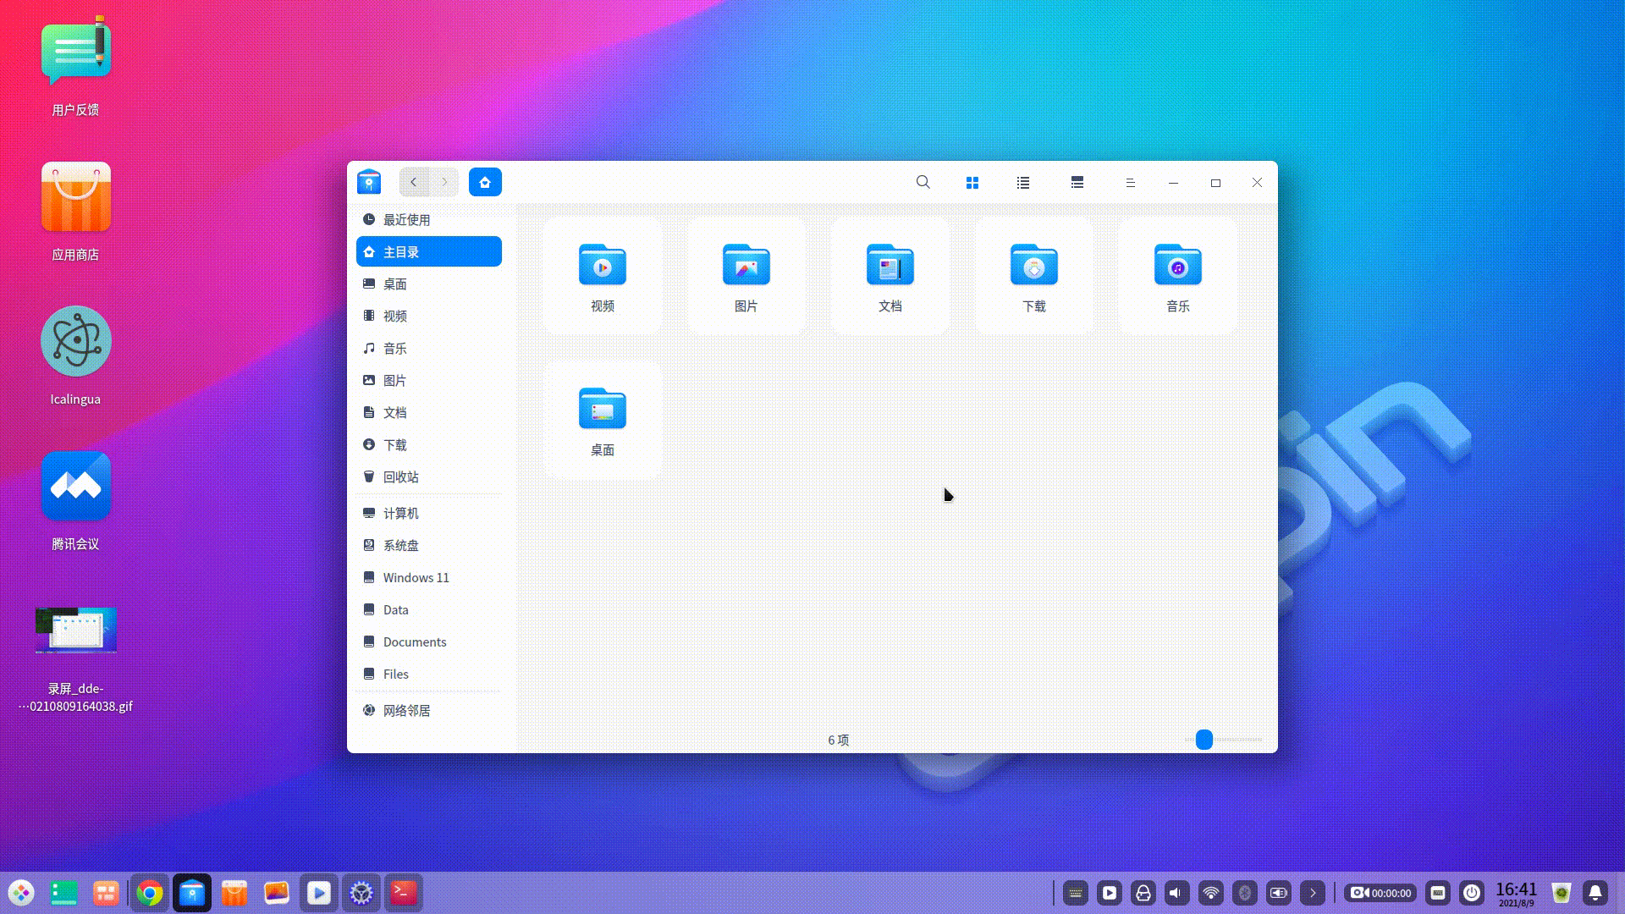Click the search magnifier icon

point(923,182)
